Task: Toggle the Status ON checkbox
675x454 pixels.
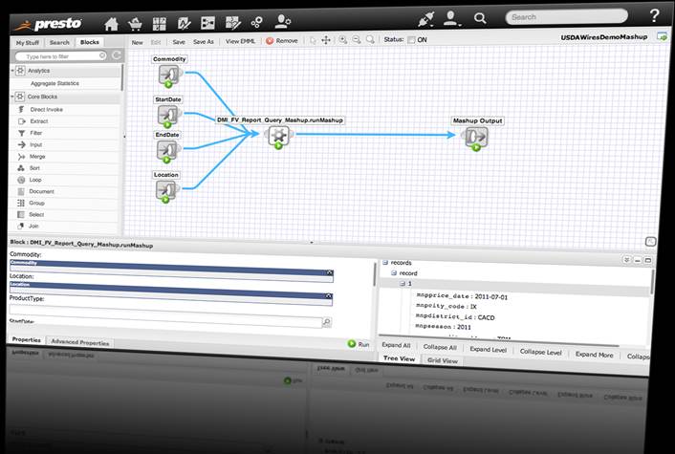Action: [411, 40]
